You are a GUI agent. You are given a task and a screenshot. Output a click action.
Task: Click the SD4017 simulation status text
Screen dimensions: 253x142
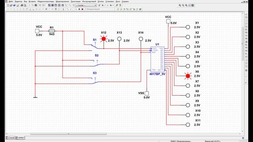click(x=181, y=141)
